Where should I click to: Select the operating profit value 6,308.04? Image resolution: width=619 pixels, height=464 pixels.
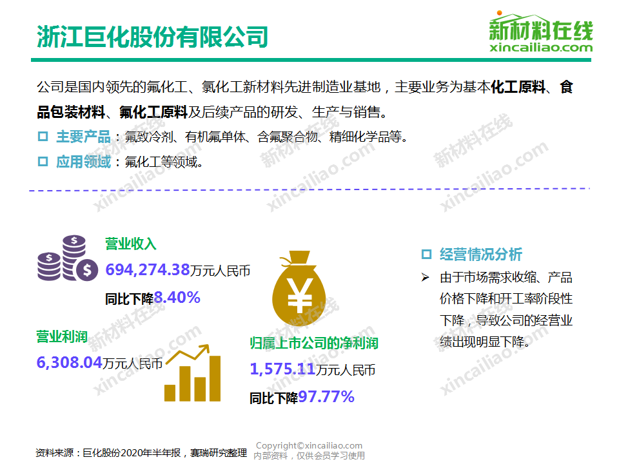pyautogui.click(x=70, y=362)
